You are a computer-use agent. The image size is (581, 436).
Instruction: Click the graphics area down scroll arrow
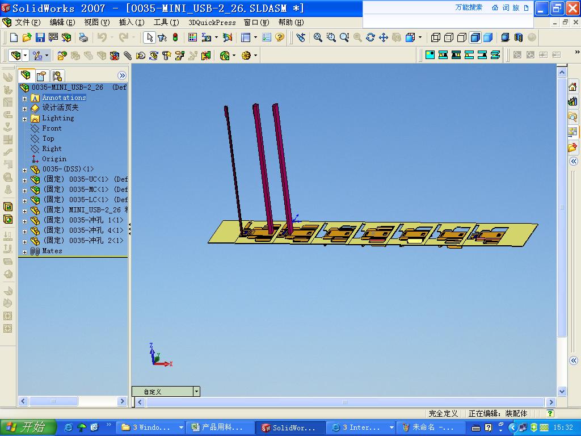click(562, 391)
